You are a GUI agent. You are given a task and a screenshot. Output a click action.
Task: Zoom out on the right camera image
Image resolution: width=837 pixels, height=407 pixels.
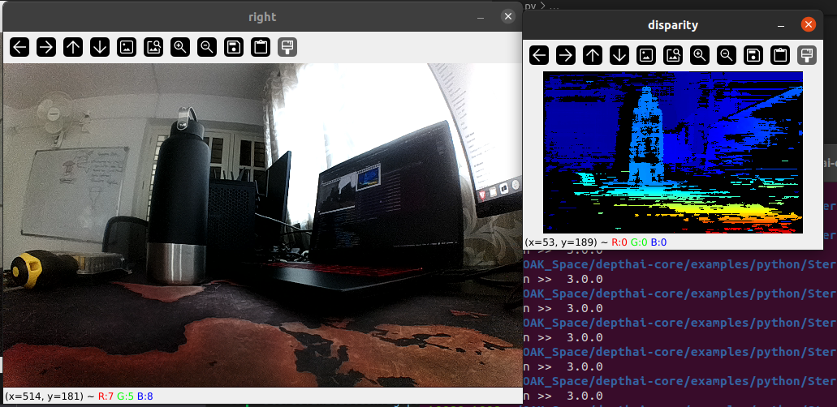point(207,47)
